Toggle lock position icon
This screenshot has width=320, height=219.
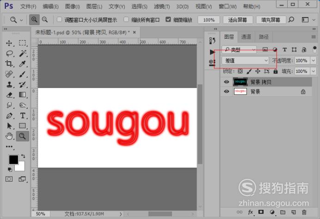[258, 71]
